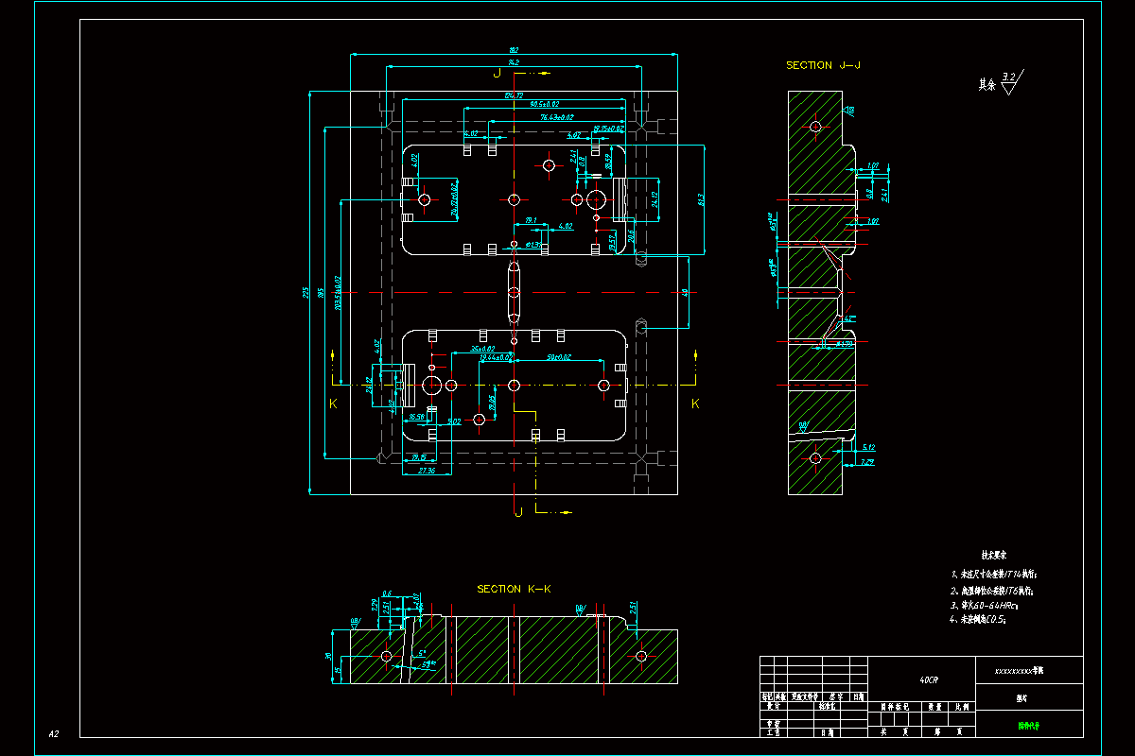The width and height of the screenshot is (1135, 756).
Task: Click the 'A2' sheet size label
Action: point(54,733)
